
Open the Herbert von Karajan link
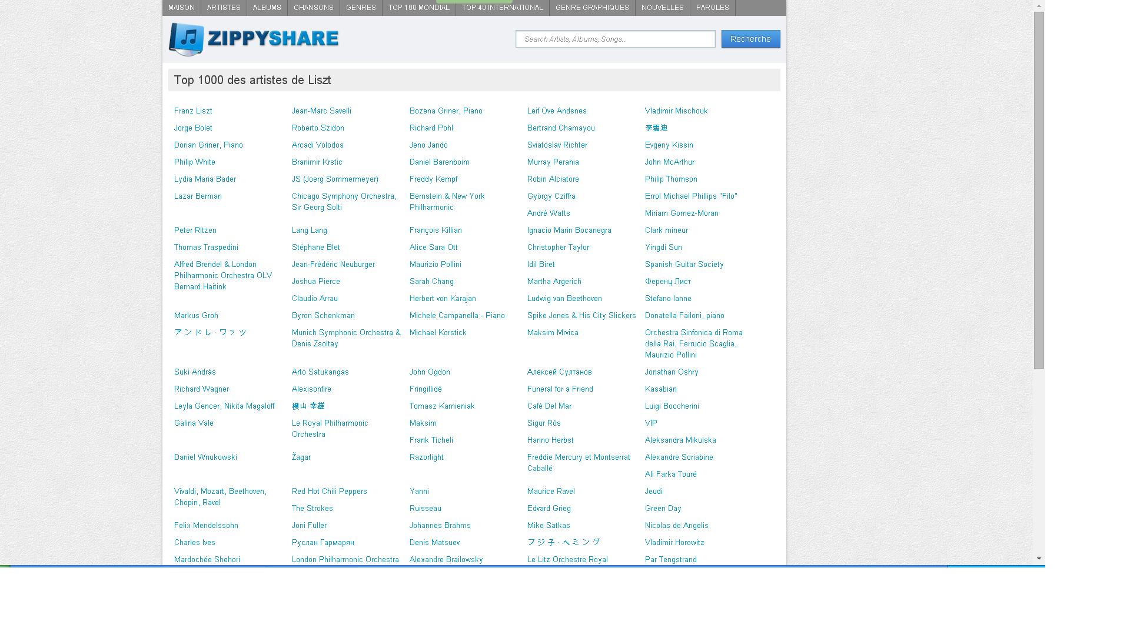(x=443, y=299)
